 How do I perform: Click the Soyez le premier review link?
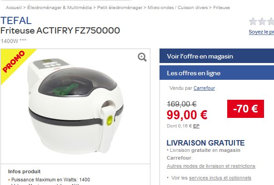coord(261,32)
